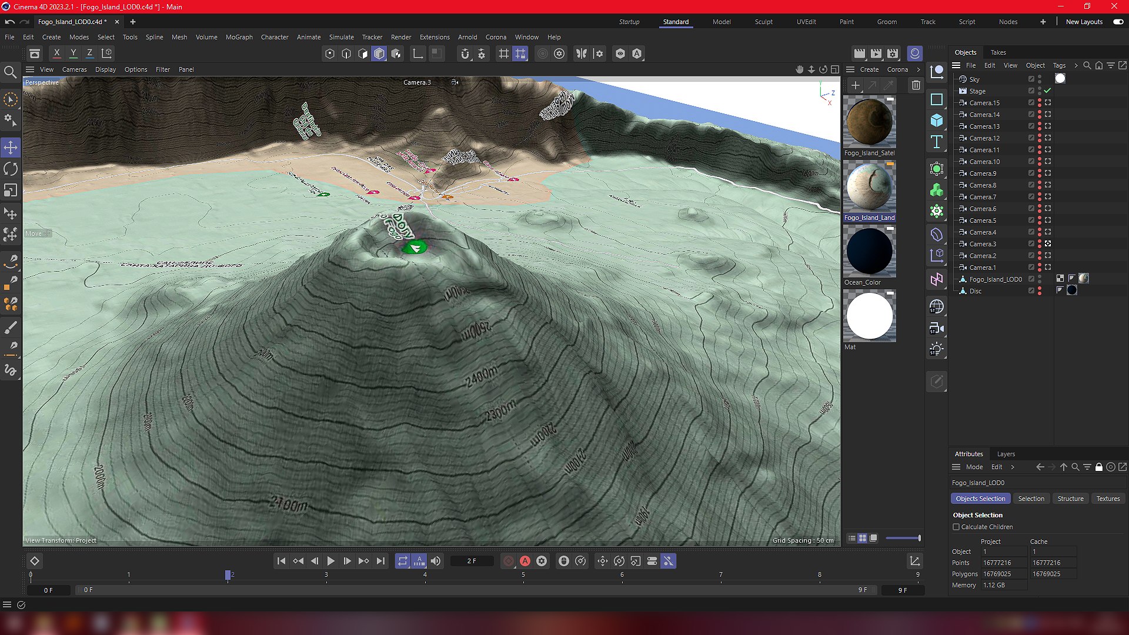
Task: Expand more Material manager menus chevron
Action: point(918,69)
